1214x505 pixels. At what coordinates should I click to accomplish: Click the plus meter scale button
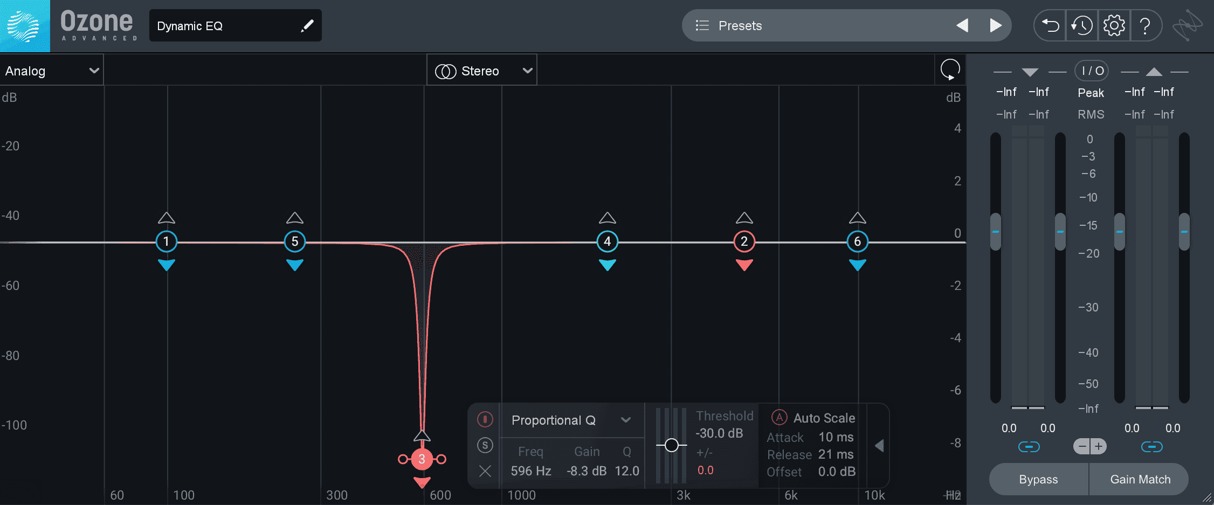[x=1099, y=446]
